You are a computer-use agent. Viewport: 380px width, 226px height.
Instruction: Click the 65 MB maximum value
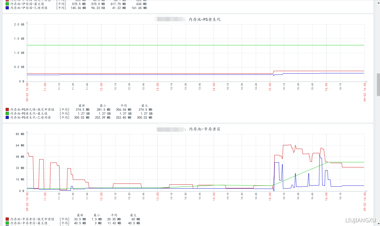pos(135,219)
